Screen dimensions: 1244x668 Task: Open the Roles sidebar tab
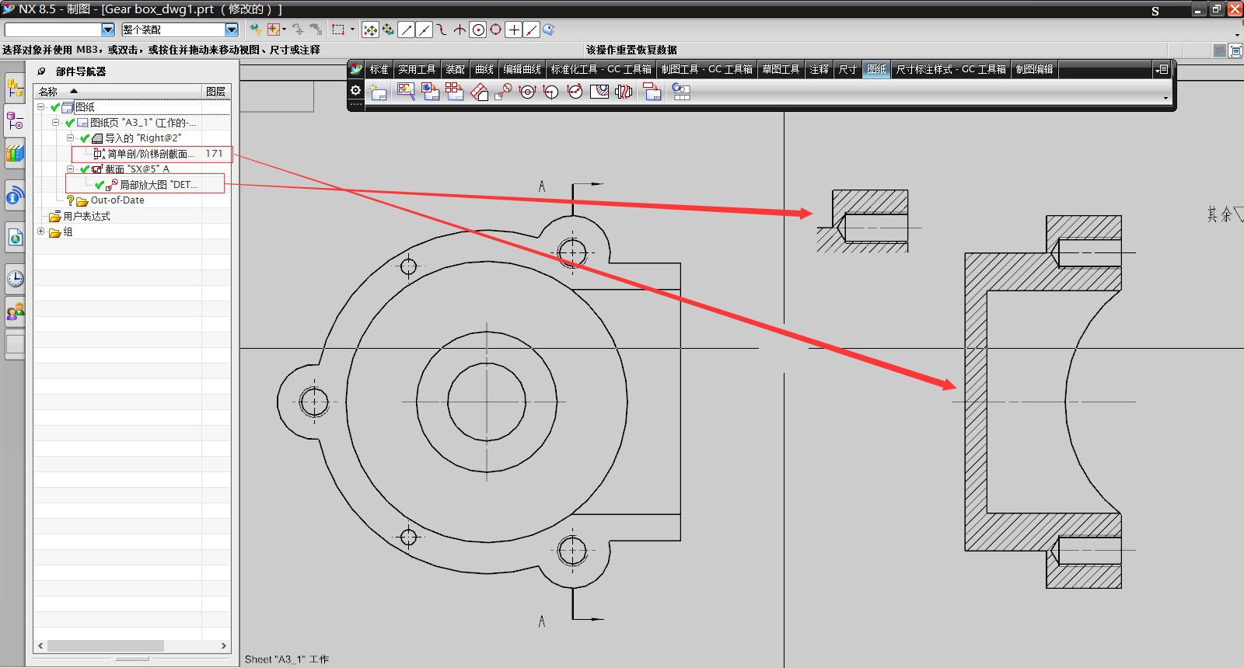coord(15,312)
